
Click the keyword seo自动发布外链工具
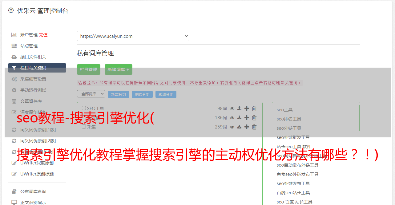coord(297,165)
